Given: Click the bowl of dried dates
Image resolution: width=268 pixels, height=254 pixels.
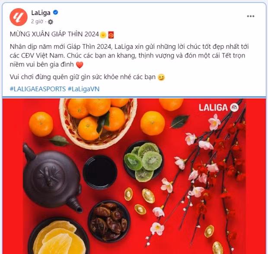Looking at the screenshot, I should pyautogui.click(x=109, y=221).
